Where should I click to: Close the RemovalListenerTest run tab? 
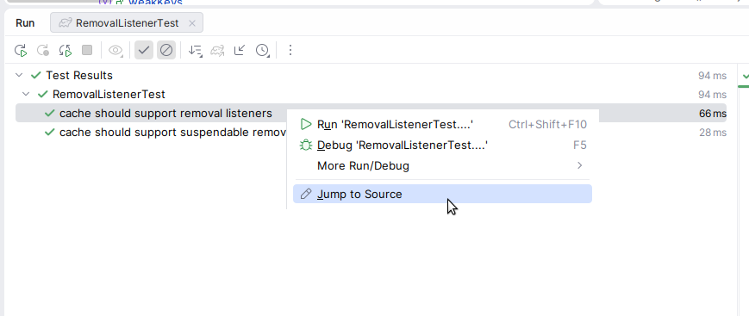point(192,23)
